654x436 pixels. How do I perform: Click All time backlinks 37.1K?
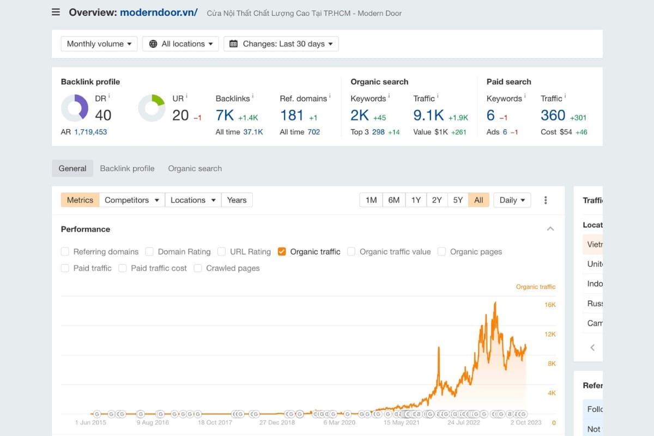tap(253, 132)
